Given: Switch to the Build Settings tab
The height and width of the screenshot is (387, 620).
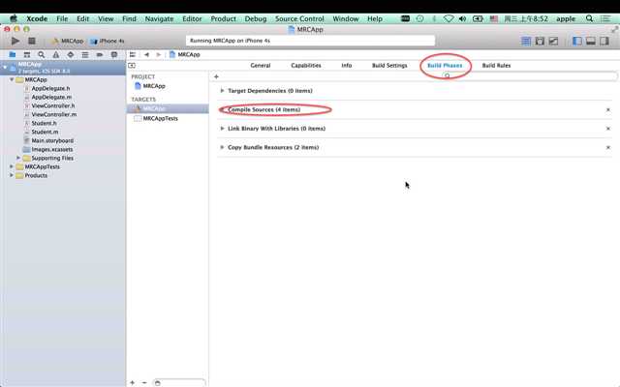Looking at the screenshot, I should (x=389, y=66).
